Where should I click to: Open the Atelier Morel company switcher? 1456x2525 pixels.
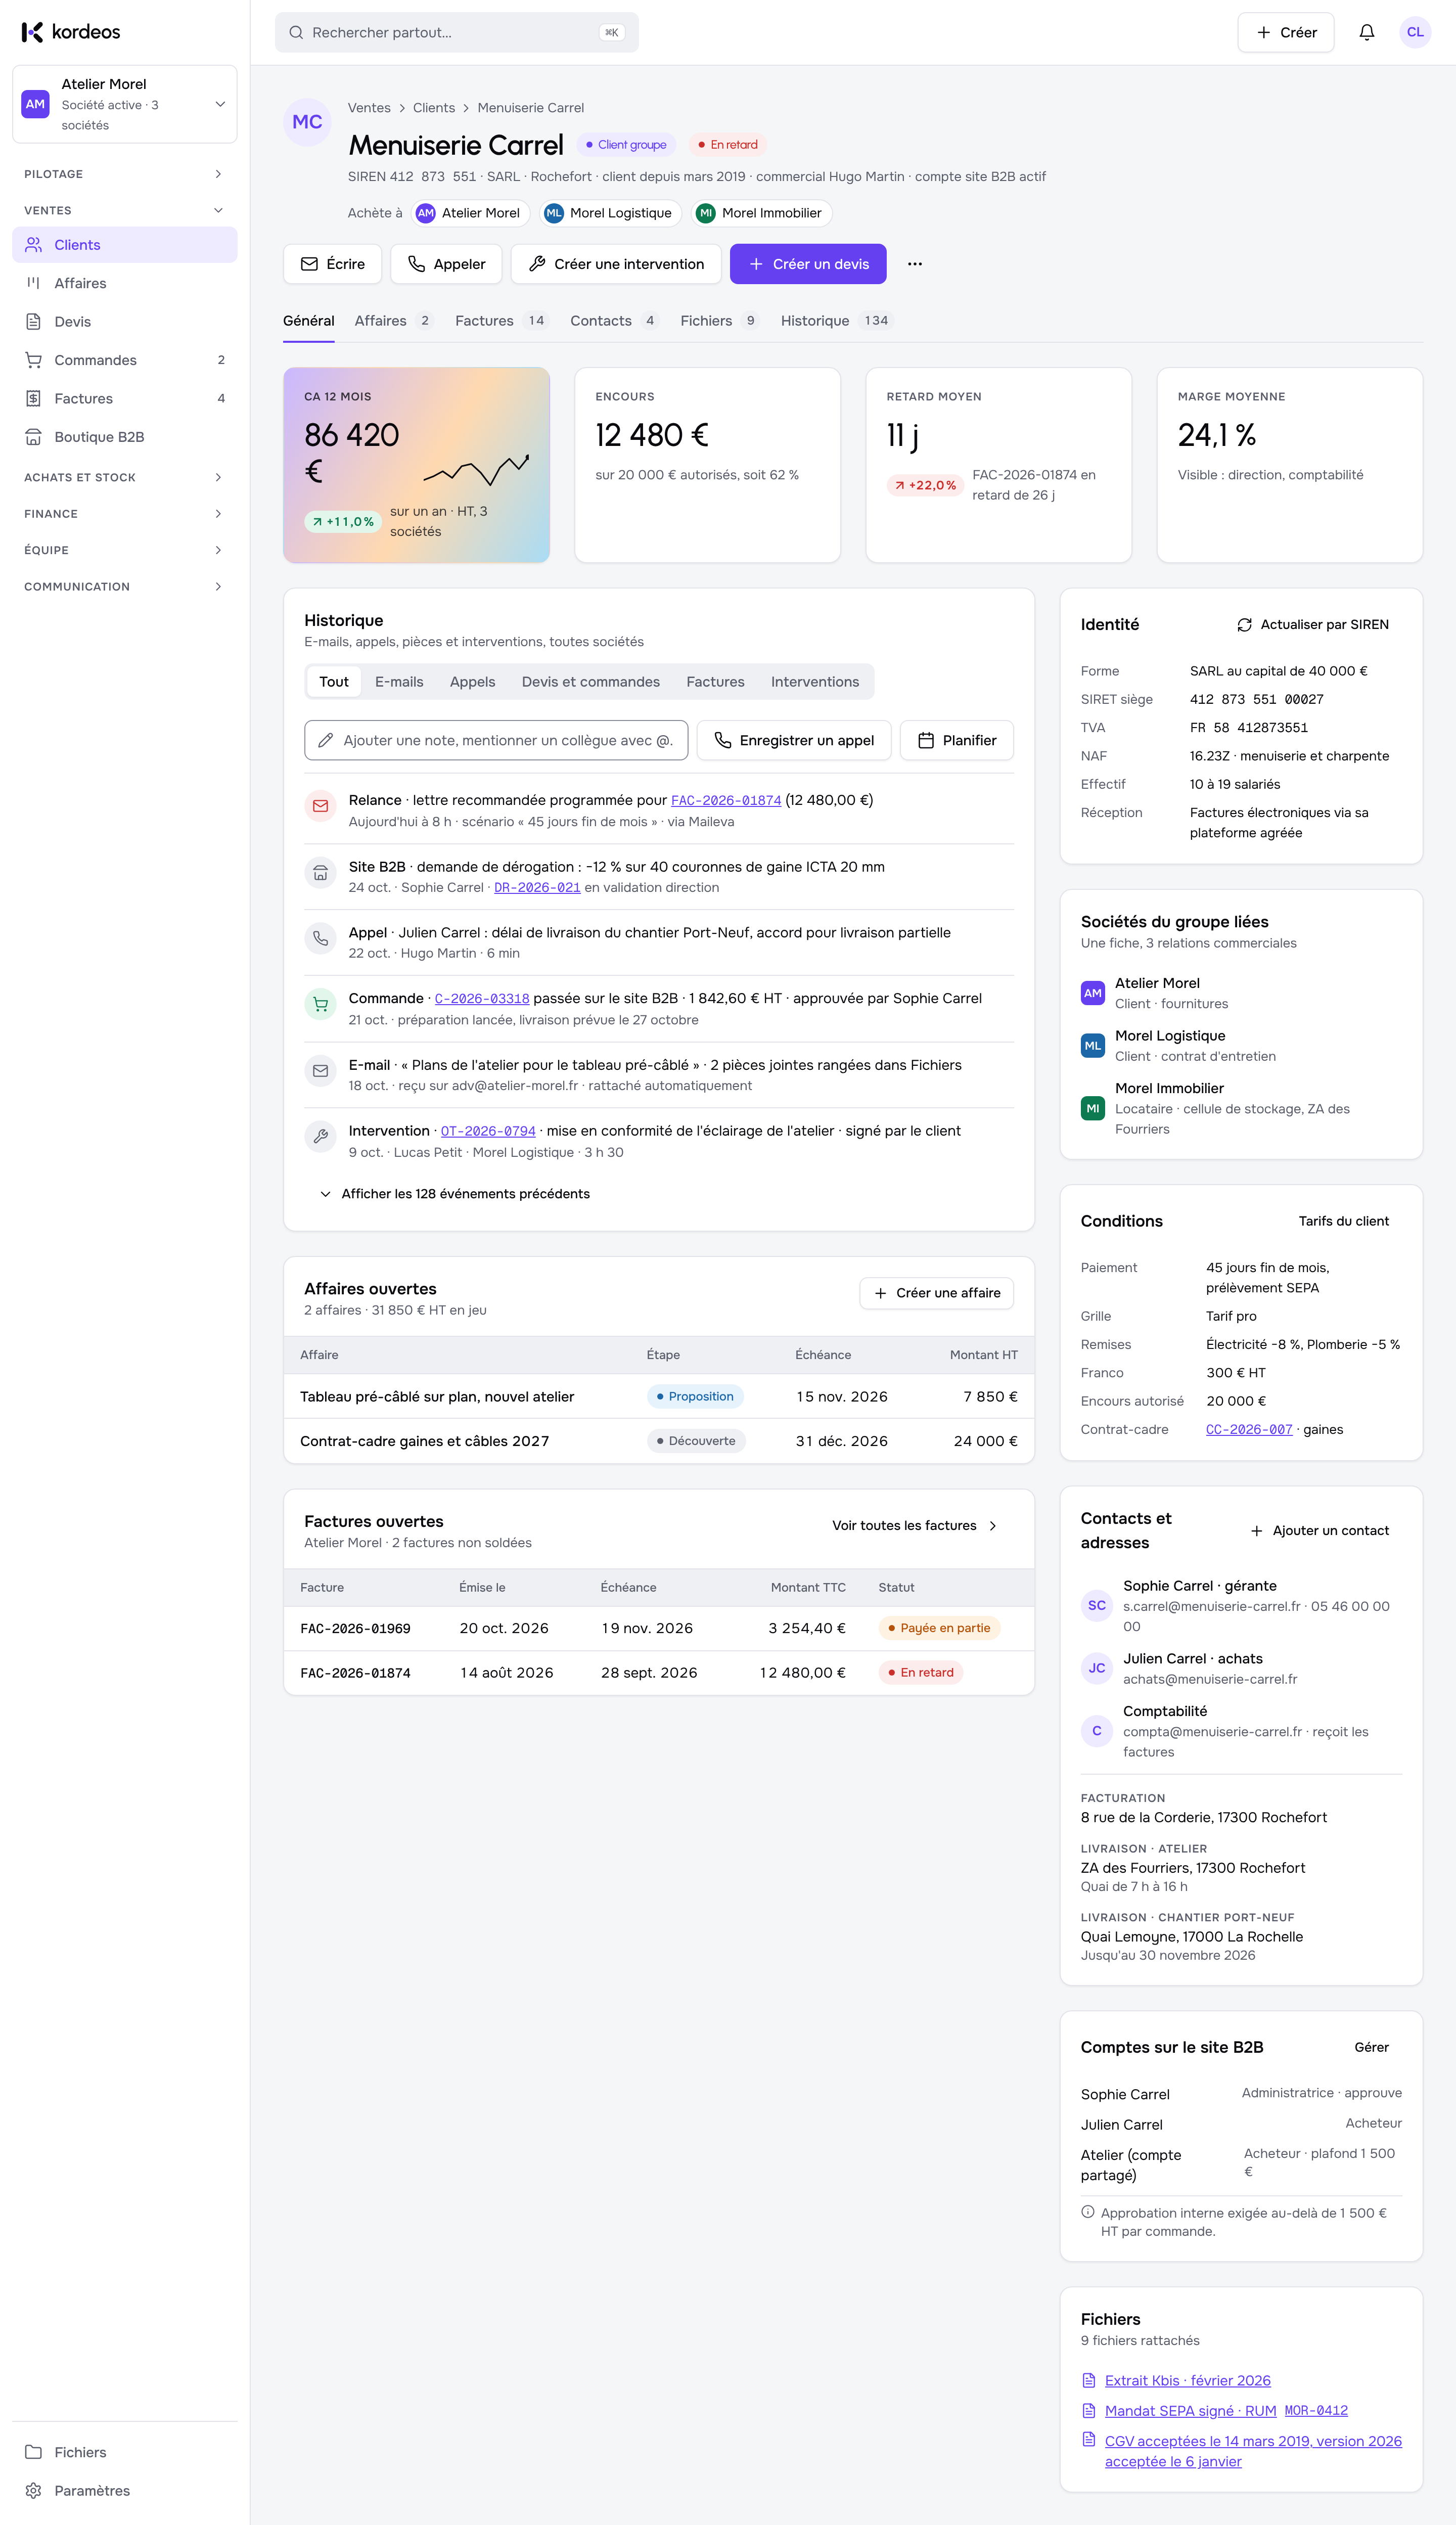pyautogui.click(x=125, y=104)
